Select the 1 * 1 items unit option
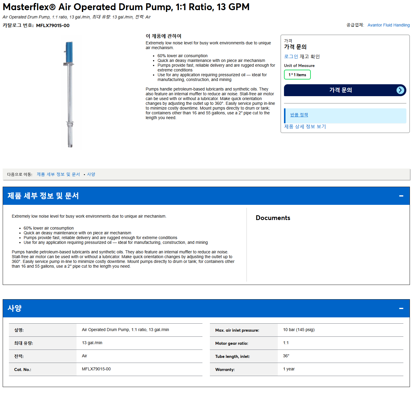The height and width of the screenshot is (393, 412). click(x=297, y=75)
